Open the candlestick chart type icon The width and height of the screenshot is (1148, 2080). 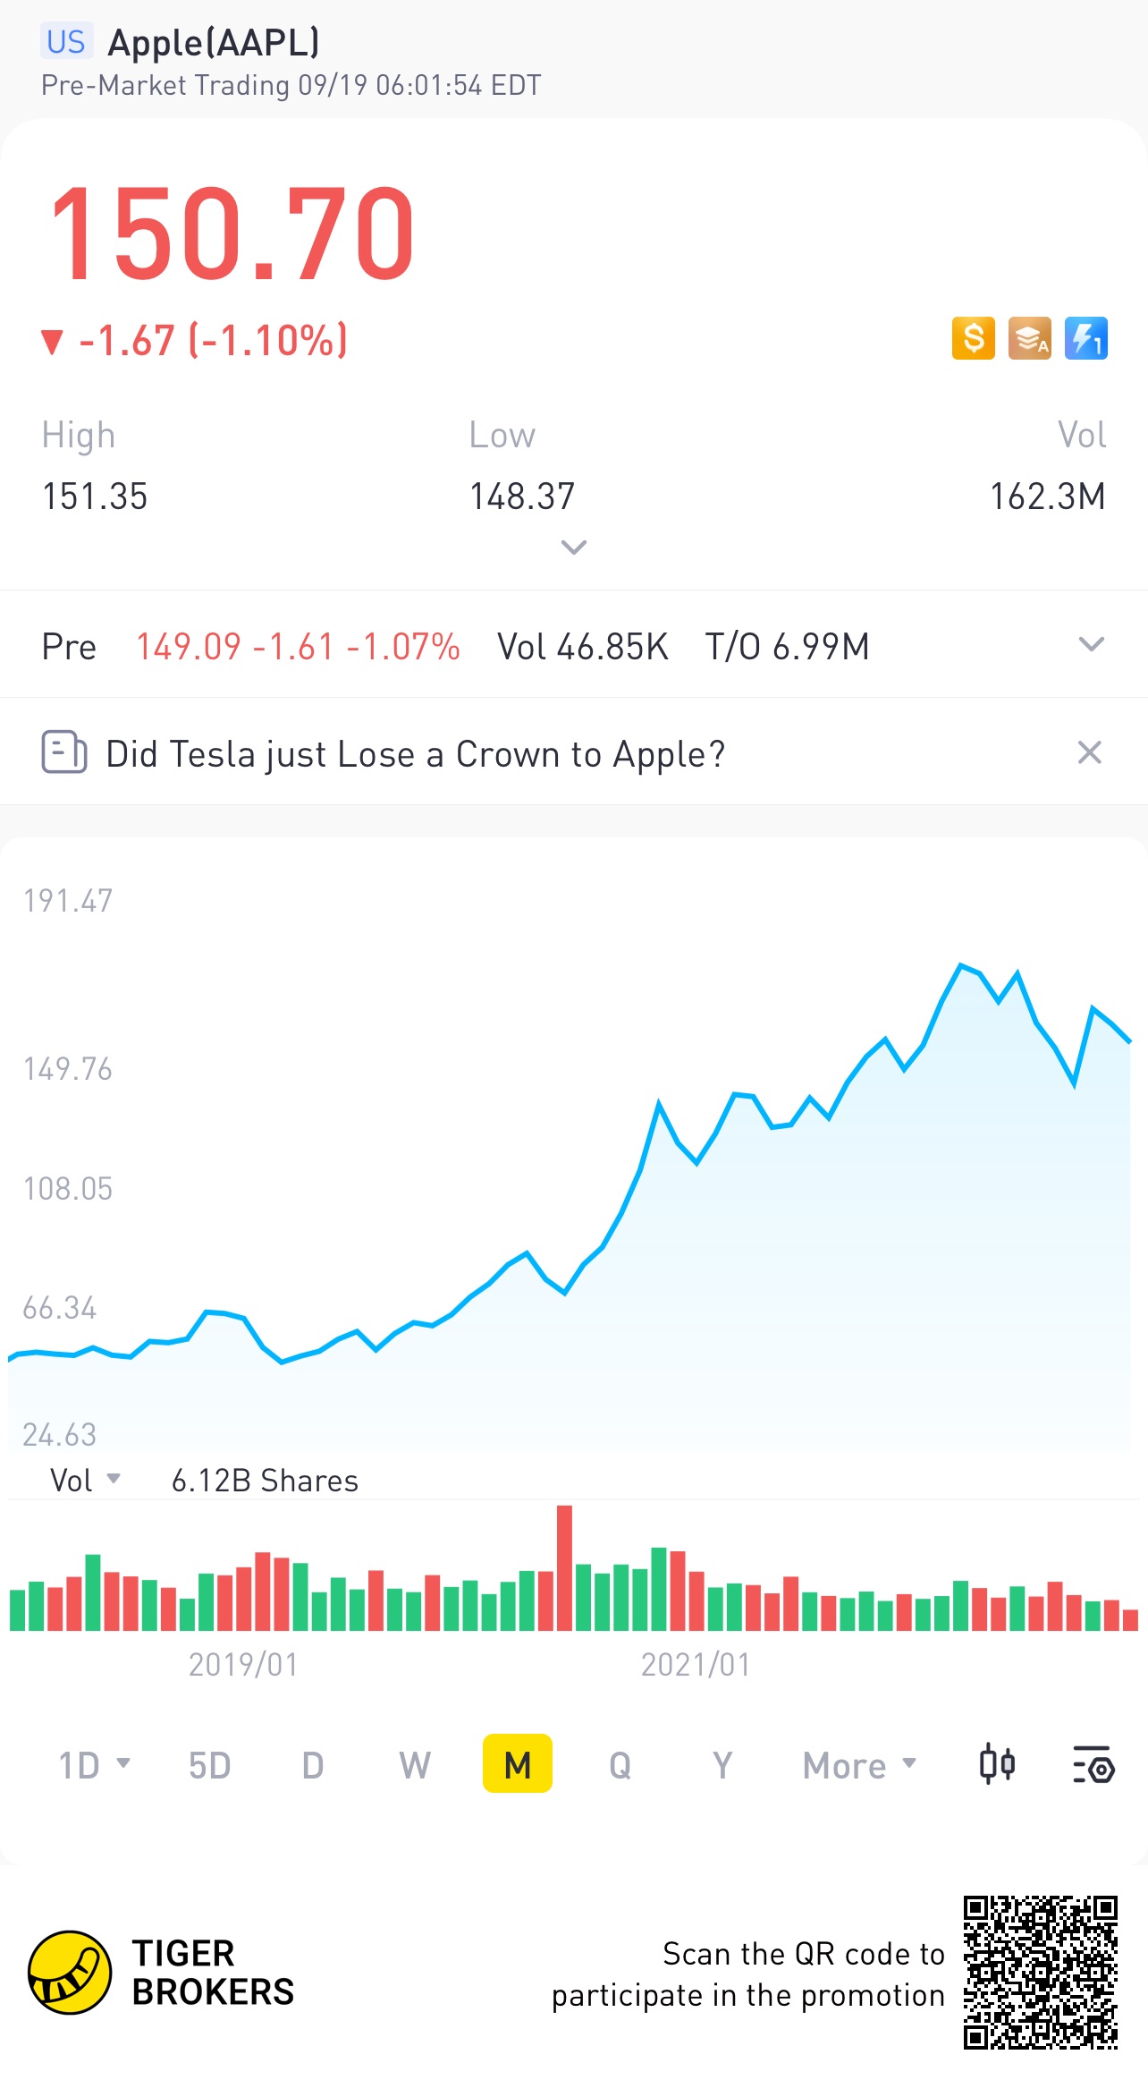pyautogui.click(x=997, y=1765)
